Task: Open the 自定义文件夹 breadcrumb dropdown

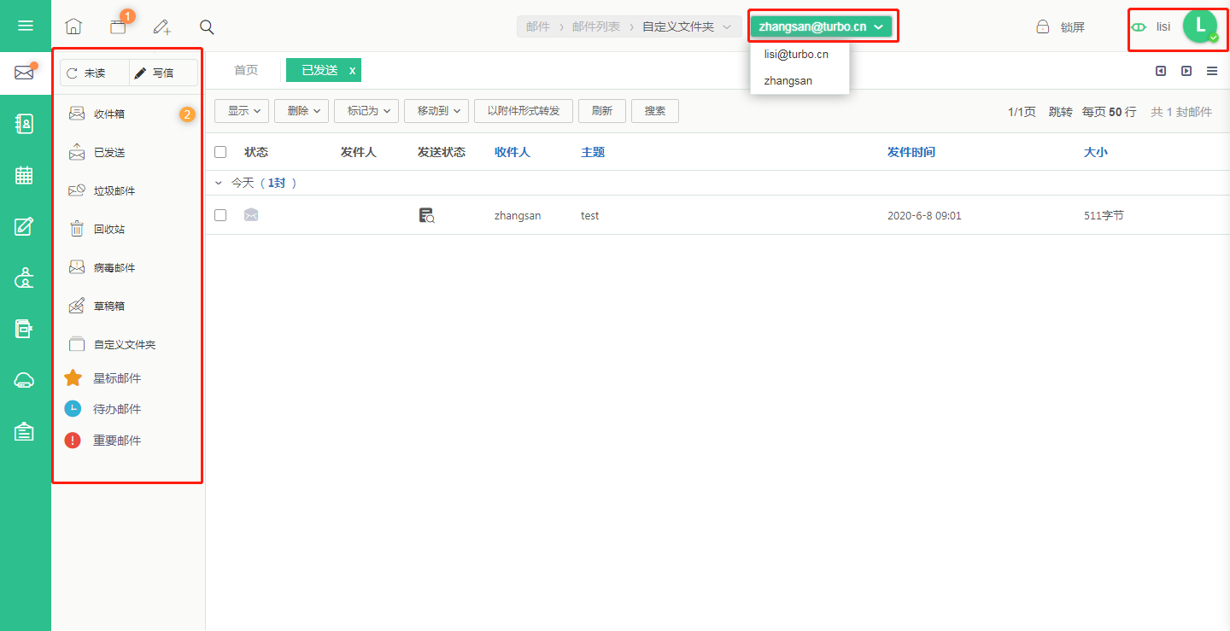Action: pyautogui.click(x=686, y=26)
